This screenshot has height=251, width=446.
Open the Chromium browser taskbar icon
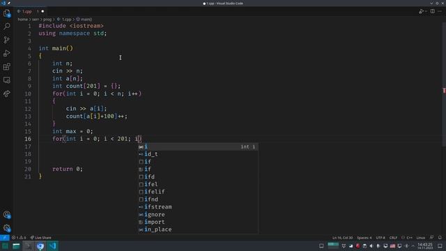pyautogui.click(x=40, y=246)
